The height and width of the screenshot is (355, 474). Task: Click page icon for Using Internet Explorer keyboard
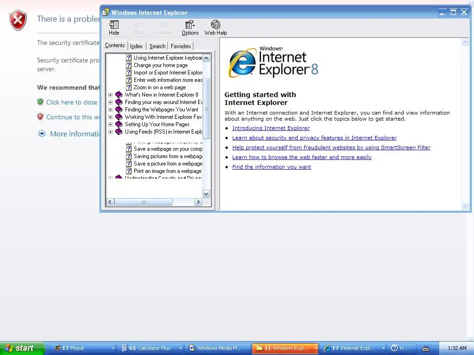129,58
